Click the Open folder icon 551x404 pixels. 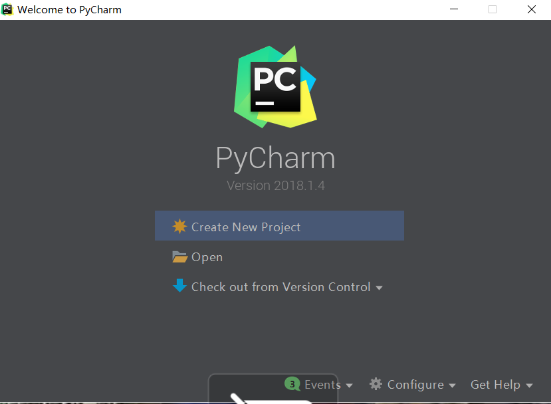[179, 257]
